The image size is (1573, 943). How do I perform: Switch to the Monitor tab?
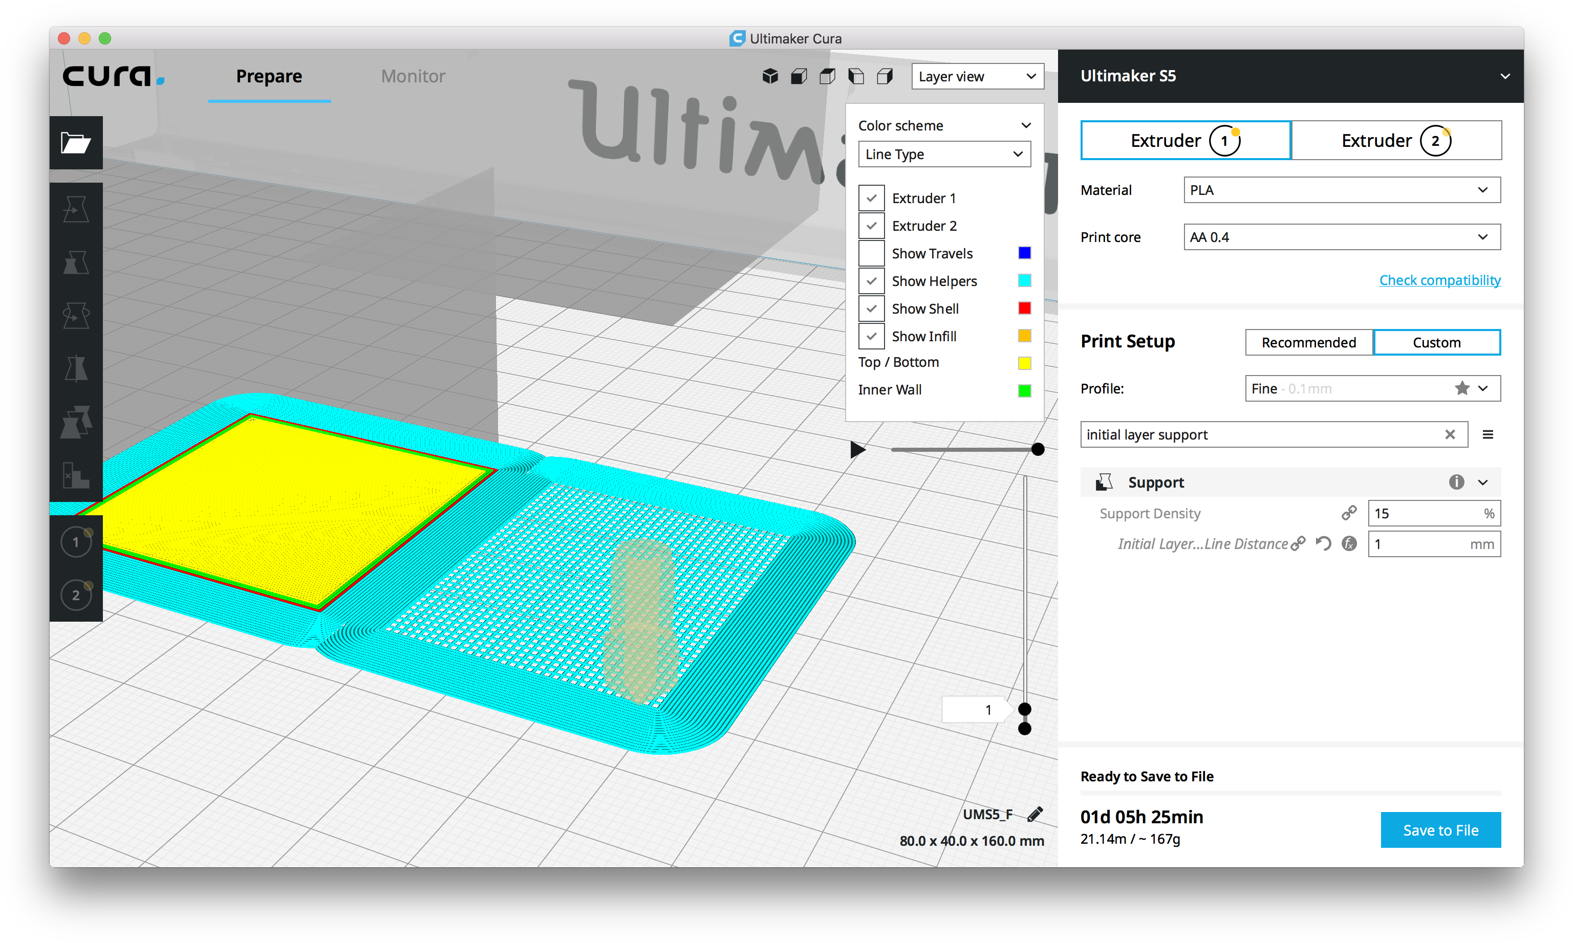[x=413, y=76]
